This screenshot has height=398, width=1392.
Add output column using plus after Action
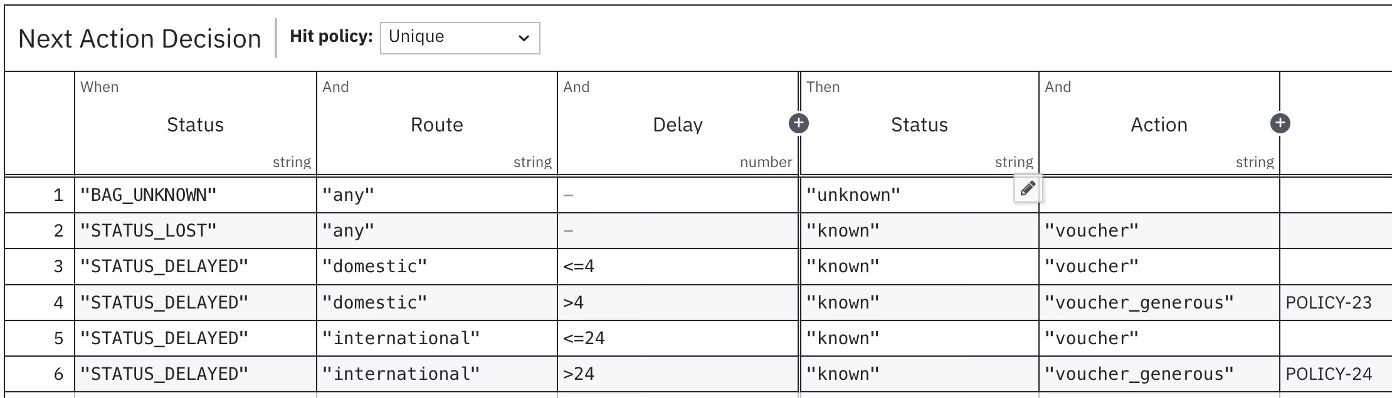(x=1280, y=123)
